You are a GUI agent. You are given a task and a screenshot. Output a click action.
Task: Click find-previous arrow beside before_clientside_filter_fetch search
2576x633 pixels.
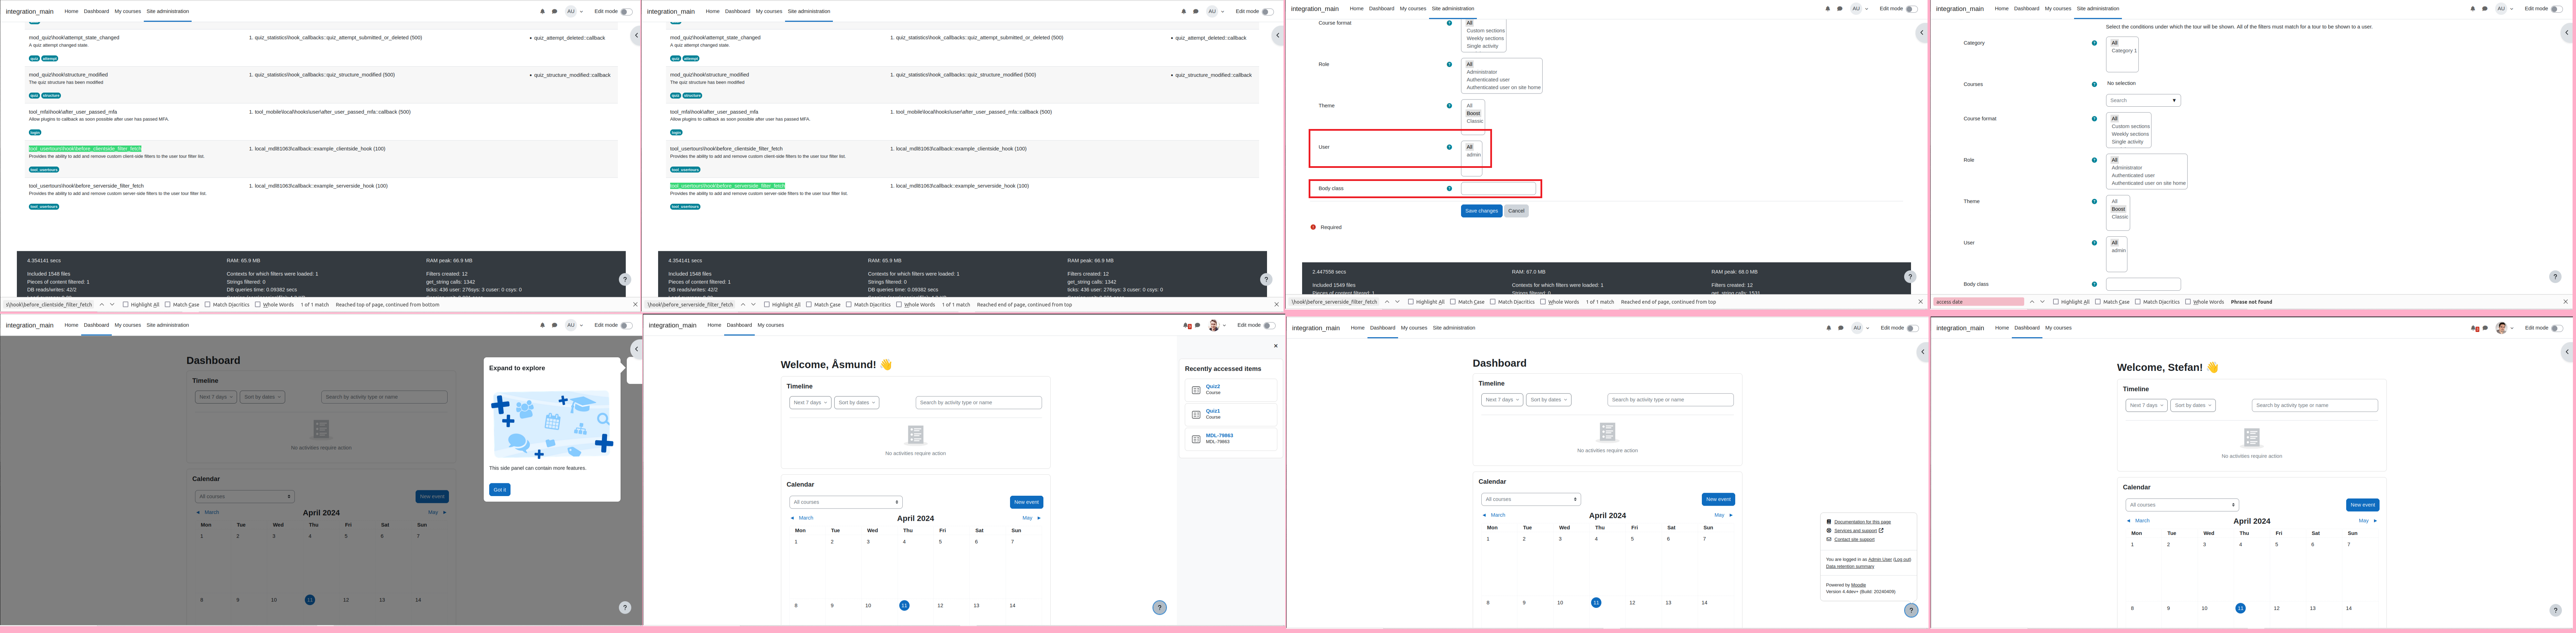102,305
